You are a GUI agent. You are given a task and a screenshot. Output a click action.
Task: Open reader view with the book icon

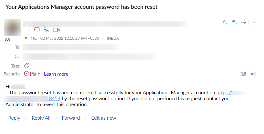pyautogui.click(x=243, y=74)
